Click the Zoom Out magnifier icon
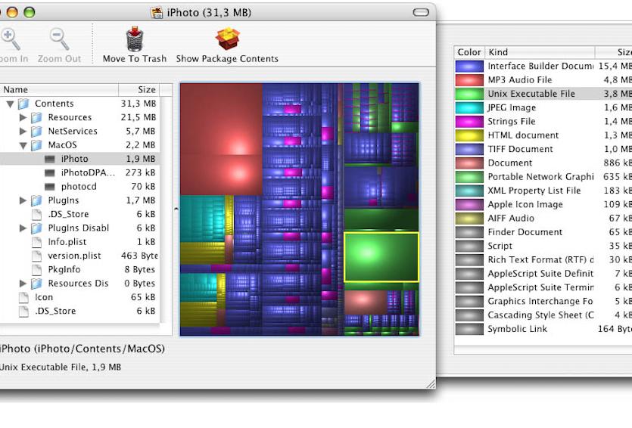The image size is (632, 428). (59, 39)
